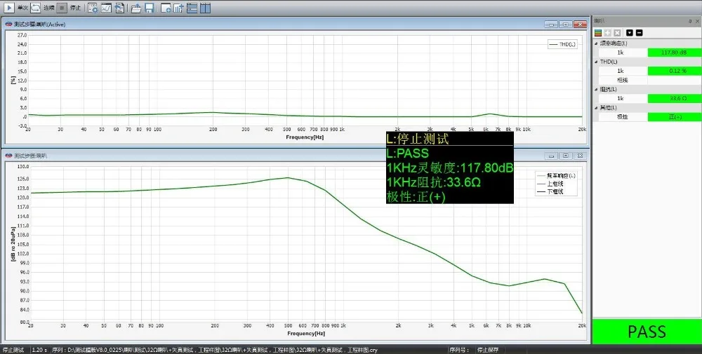Click the L:PASS overlay line
The width and height of the screenshot is (702, 354).
tap(407, 154)
